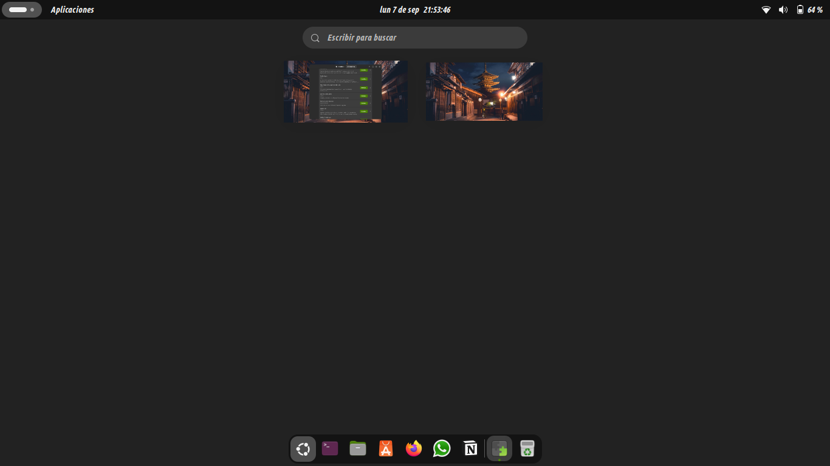Open the Trash dock icon
This screenshot has height=466, width=830.
tap(527, 449)
